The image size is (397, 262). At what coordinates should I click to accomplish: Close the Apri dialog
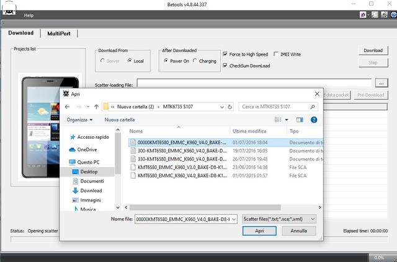317,94
